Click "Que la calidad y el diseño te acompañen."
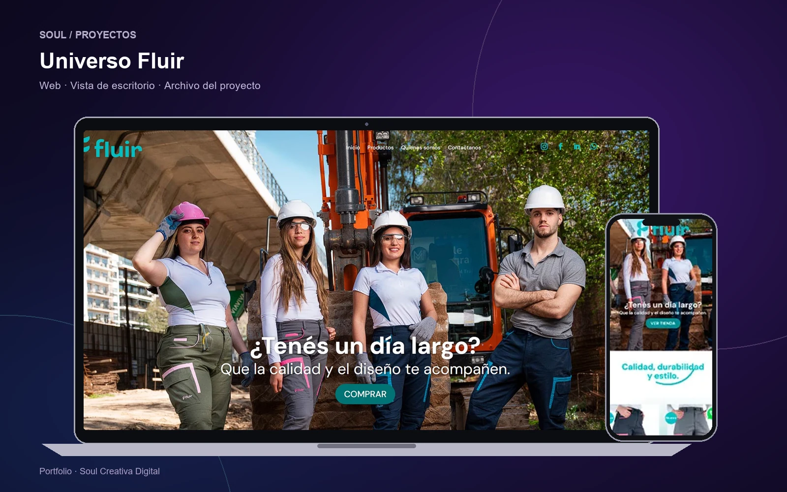 [365, 369]
